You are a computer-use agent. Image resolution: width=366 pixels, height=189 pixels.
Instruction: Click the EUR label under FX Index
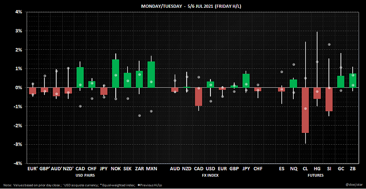(222, 168)
